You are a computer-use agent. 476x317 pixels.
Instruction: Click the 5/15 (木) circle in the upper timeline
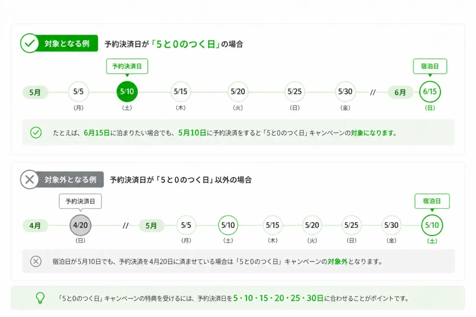point(180,92)
